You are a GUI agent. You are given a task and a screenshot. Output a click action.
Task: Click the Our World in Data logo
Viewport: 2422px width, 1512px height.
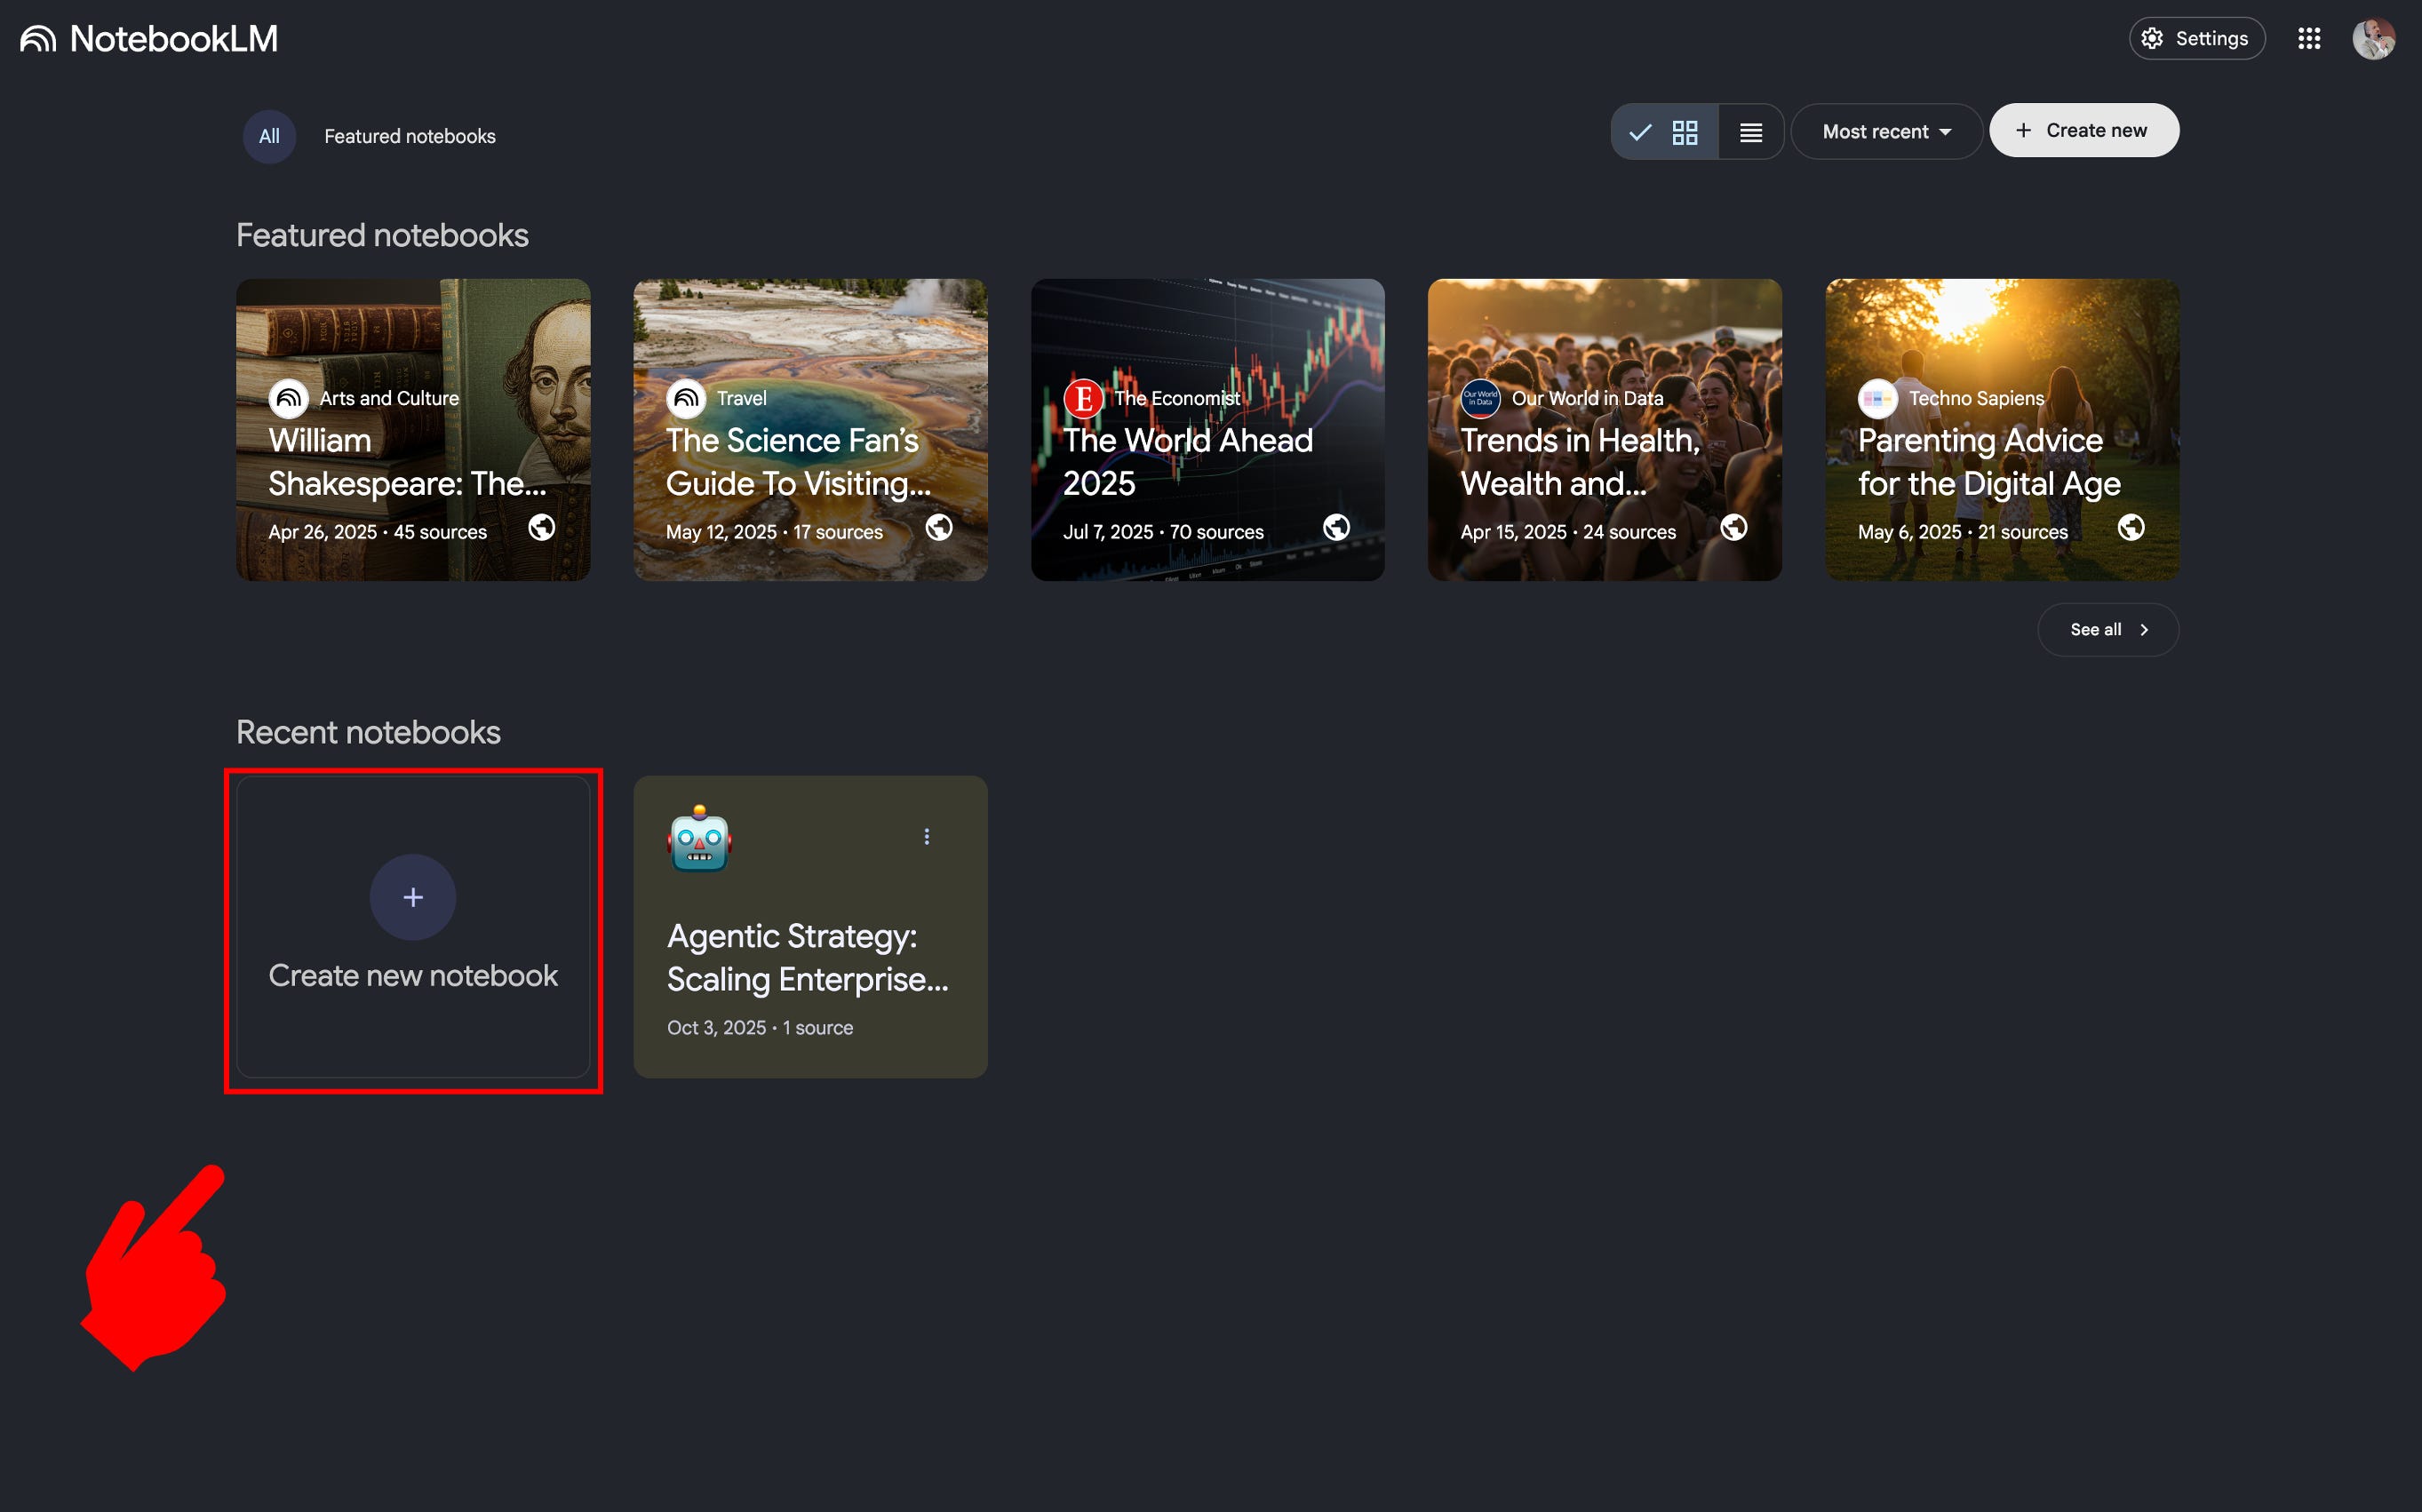pos(1480,398)
